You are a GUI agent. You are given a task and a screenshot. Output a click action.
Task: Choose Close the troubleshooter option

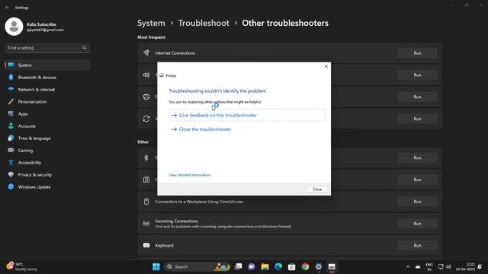pyautogui.click(x=201, y=129)
